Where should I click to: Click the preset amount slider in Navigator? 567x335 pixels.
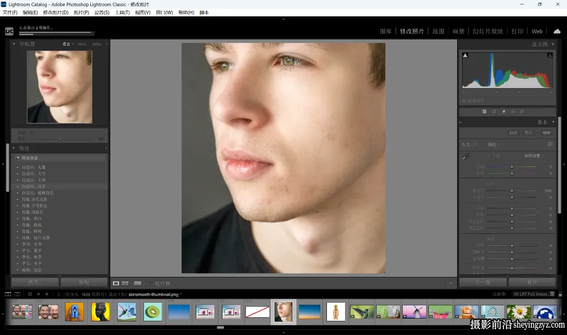[x=60, y=139]
